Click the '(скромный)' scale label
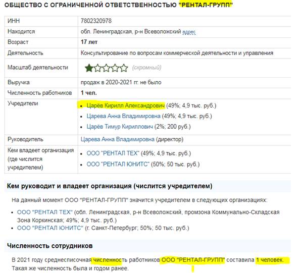Image resolution: width=301 pixels, height=273 pixels. 146,68
